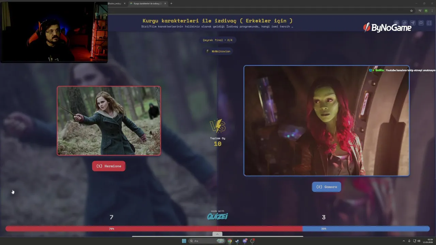Open a new browser tab with plus
Screen dimensions: 436x245
tap(171, 3)
